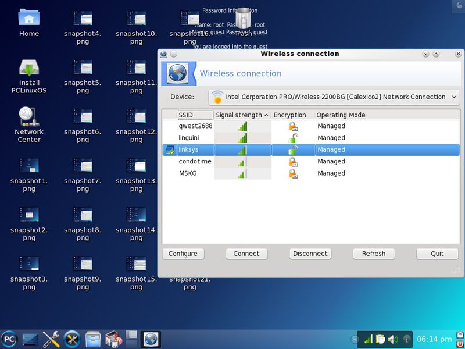Open the Device selection dropdown

tap(334, 97)
